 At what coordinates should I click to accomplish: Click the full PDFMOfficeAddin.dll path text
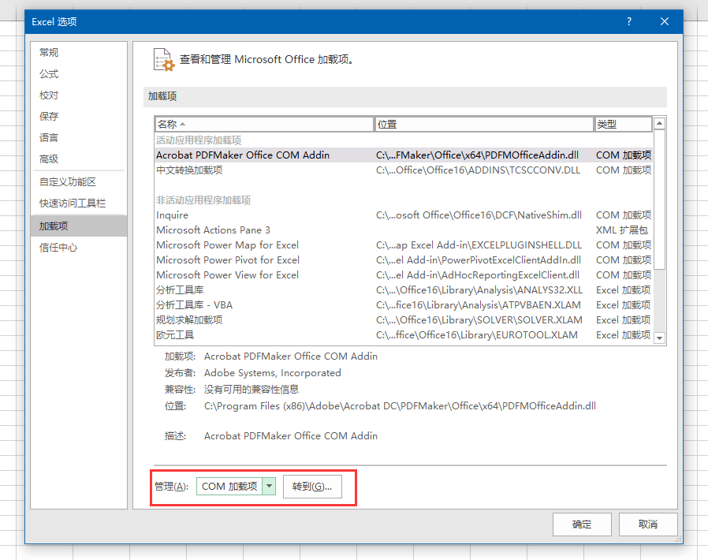click(400, 406)
